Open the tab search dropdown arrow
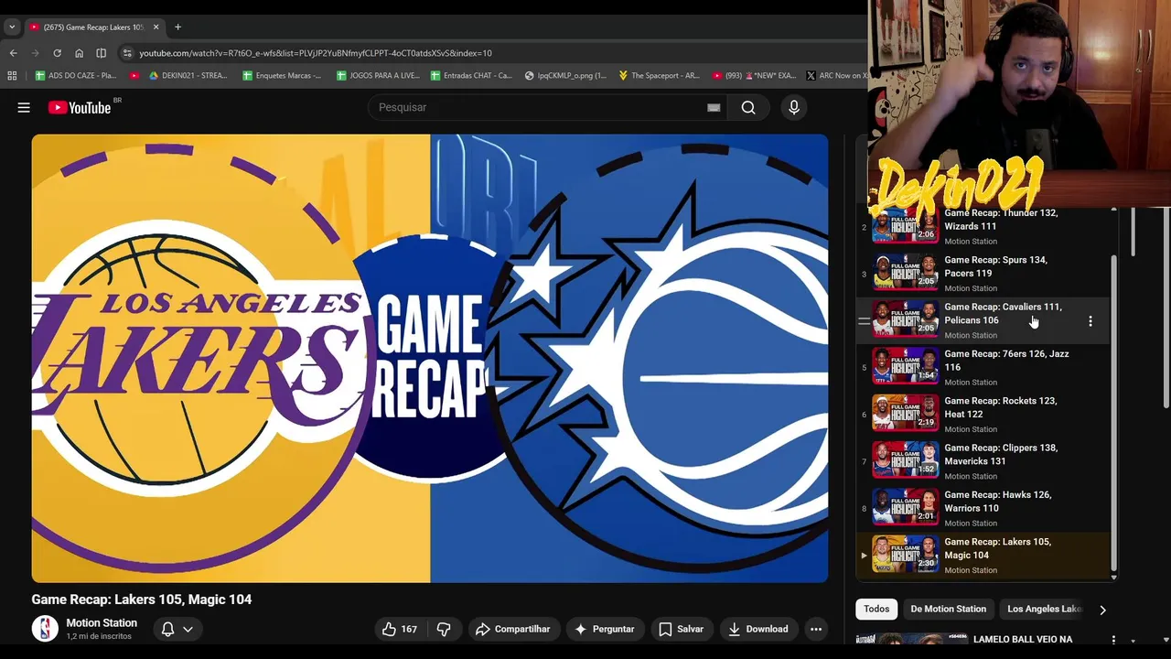The image size is (1171, 659). click(12, 27)
